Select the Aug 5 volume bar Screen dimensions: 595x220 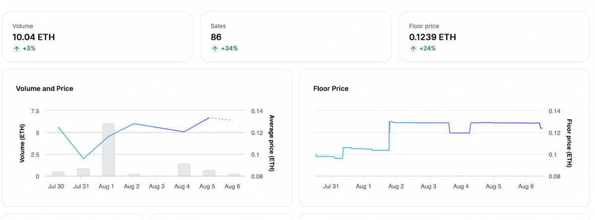(209, 173)
